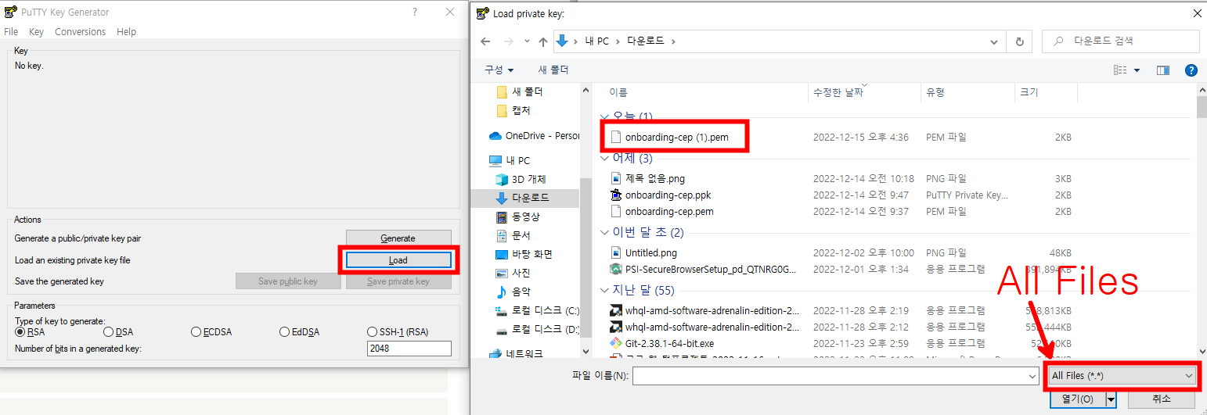Viewport: 1207px width, 415px height.
Task: Collapse the 이번 달 초 (2) group
Action: coord(604,232)
